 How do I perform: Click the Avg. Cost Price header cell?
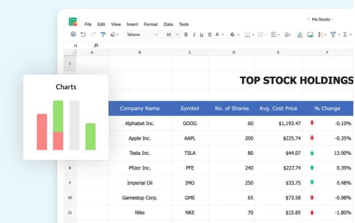278,109
